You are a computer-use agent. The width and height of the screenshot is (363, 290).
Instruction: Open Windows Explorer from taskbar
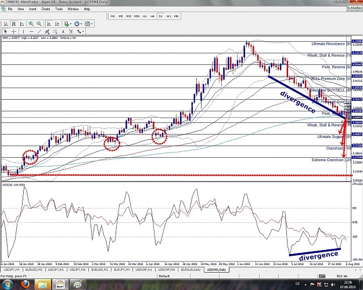pos(42,285)
